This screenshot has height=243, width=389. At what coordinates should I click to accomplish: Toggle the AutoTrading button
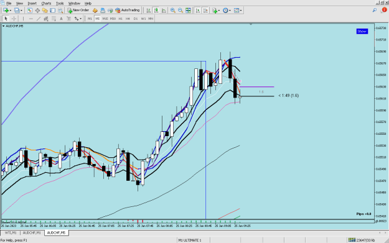click(128, 11)
